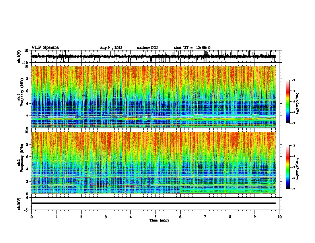
Task: Click the '-3' label on ch.1 color bar
Action: [x=293, y=80]
